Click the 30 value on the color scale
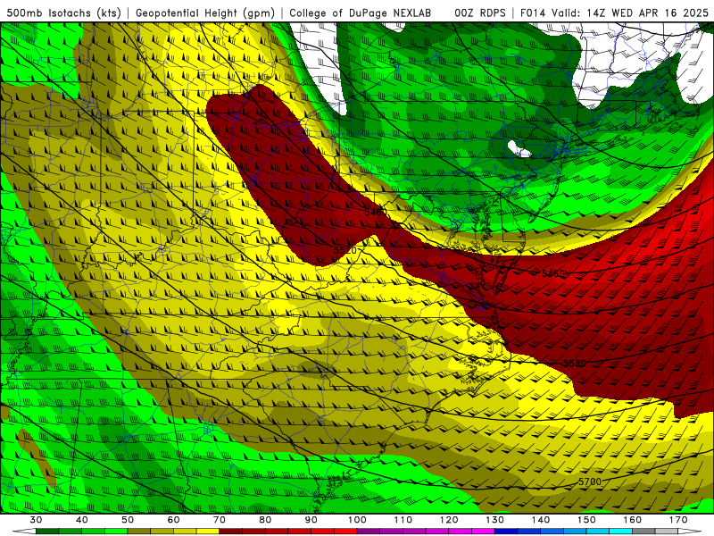 [x=36, y=520]
